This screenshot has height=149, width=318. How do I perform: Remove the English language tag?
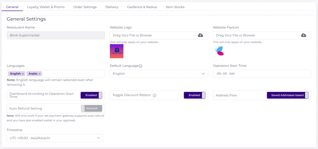click(23, 74)
